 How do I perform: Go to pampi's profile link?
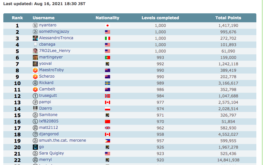click(x=45, y=102)
